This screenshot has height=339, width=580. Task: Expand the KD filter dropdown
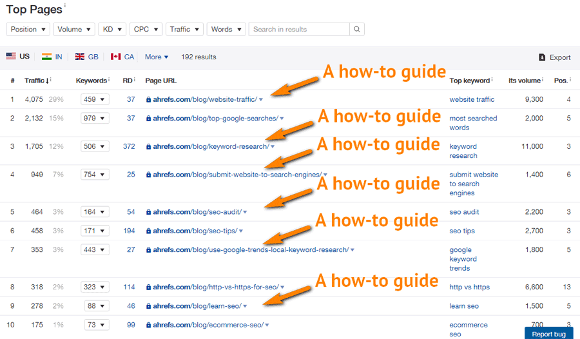[112, 29]
